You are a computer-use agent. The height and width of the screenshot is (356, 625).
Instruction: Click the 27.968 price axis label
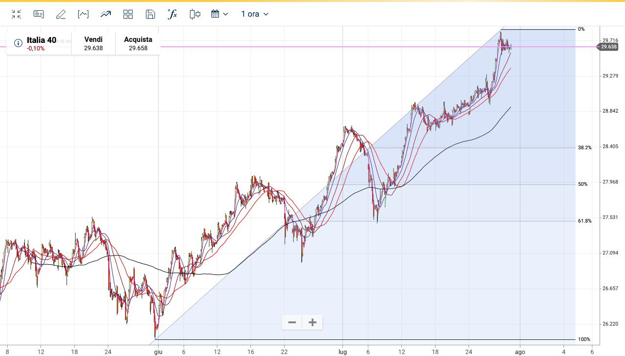(610, 182)
